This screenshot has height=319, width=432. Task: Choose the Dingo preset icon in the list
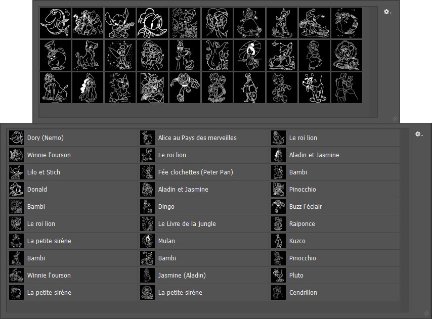pyautogui.click(x=148, y=207)
